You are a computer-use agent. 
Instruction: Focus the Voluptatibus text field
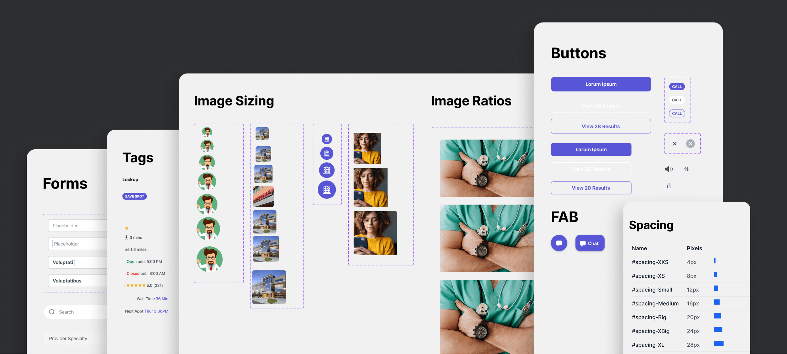[x=78, y=281]
